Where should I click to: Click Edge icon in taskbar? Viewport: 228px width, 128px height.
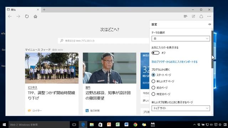point(83,125)
